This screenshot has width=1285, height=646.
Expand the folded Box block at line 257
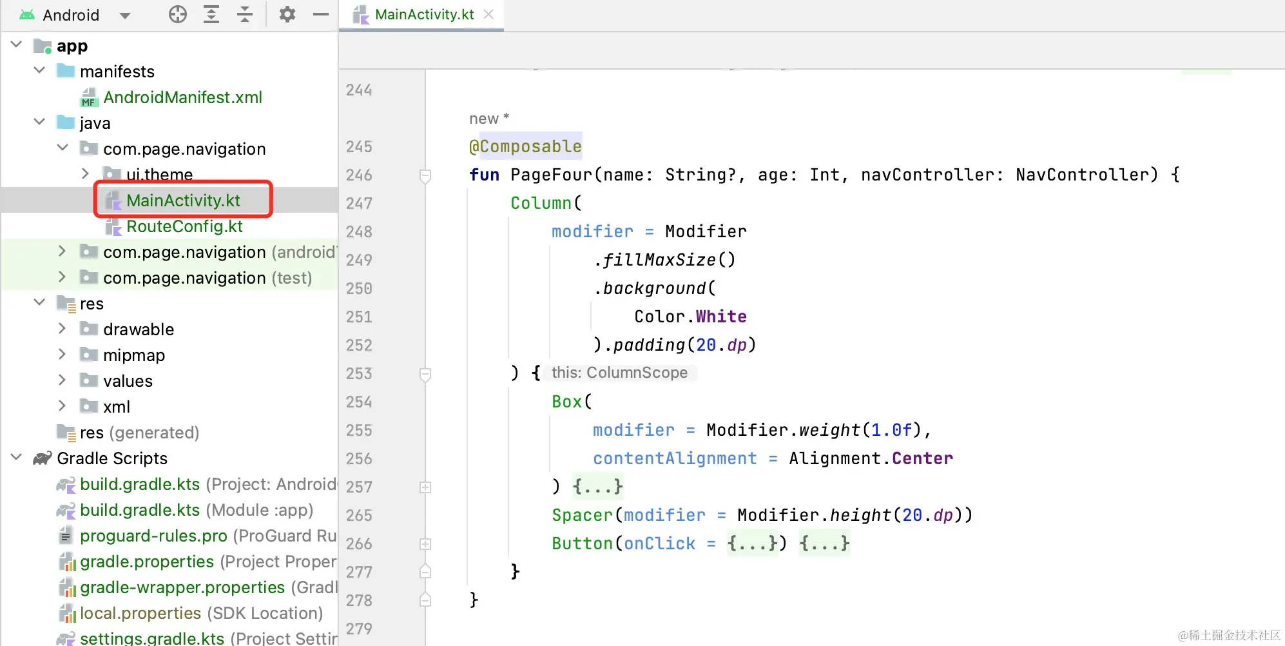(x=425, y=487)
